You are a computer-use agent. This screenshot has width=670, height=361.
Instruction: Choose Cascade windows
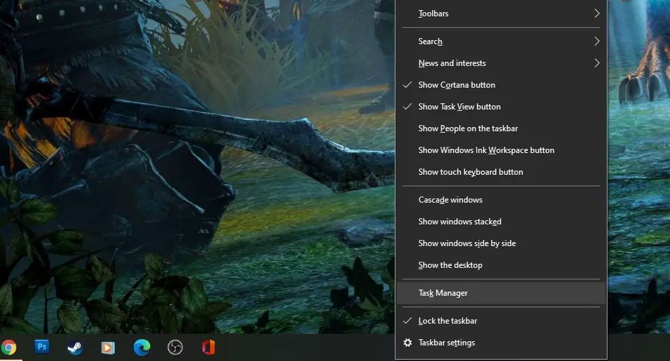tap(501, 200)
